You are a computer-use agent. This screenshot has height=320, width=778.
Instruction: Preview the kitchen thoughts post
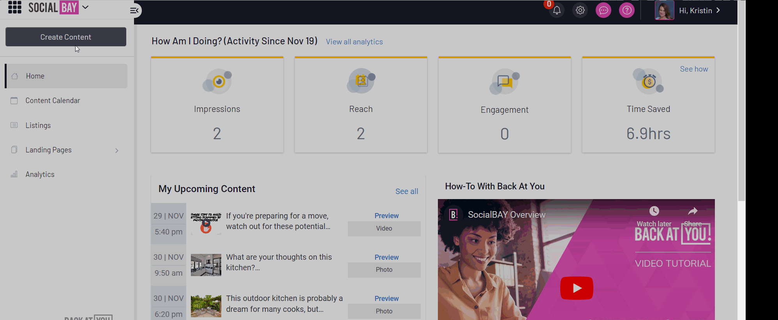386,257
